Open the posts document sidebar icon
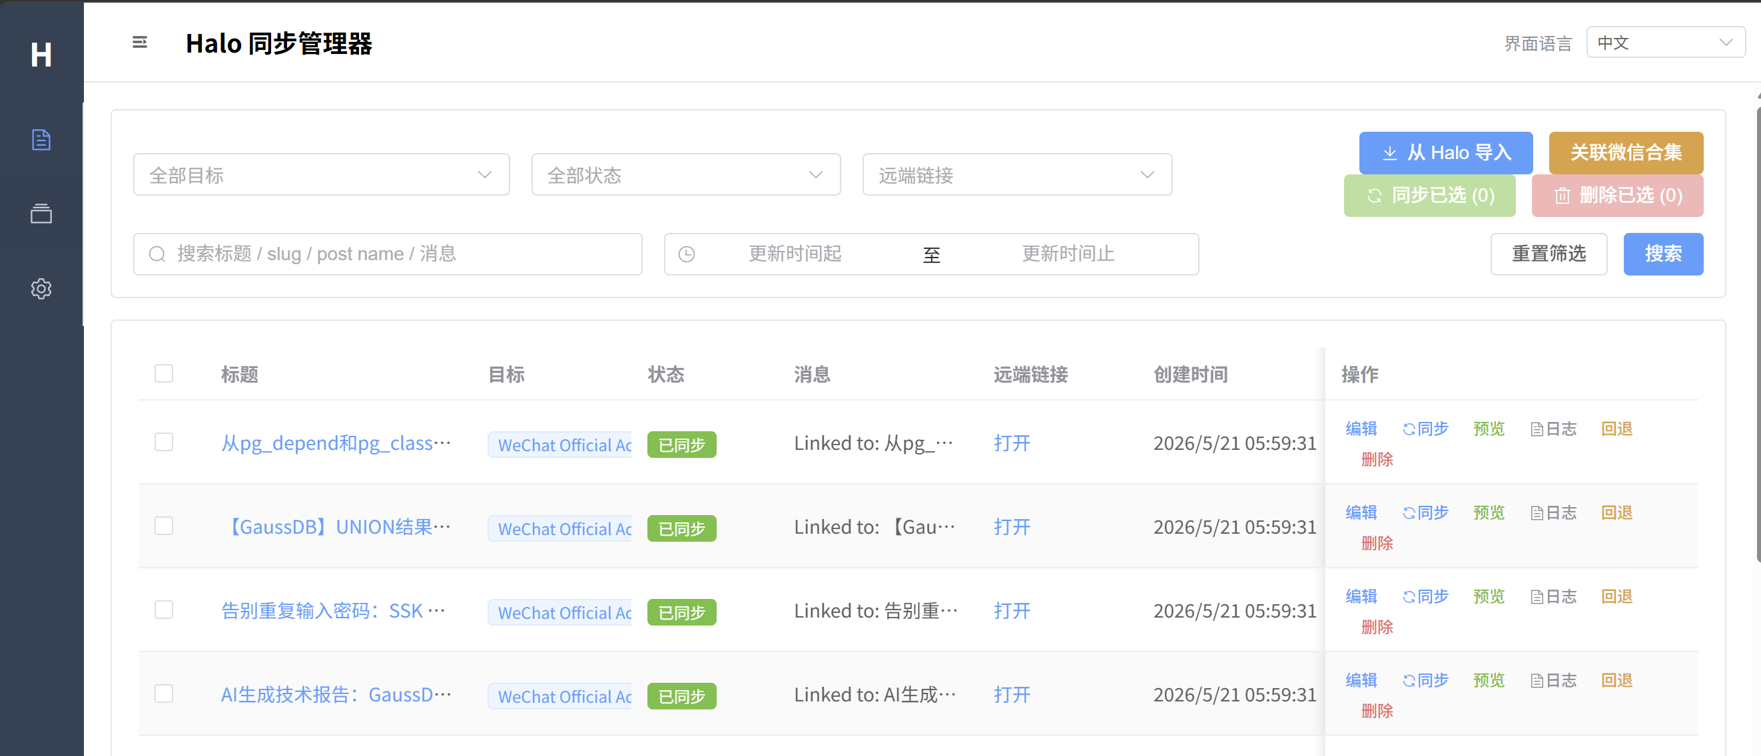Viewport: 1761px width, 756px height. [41, 140]
